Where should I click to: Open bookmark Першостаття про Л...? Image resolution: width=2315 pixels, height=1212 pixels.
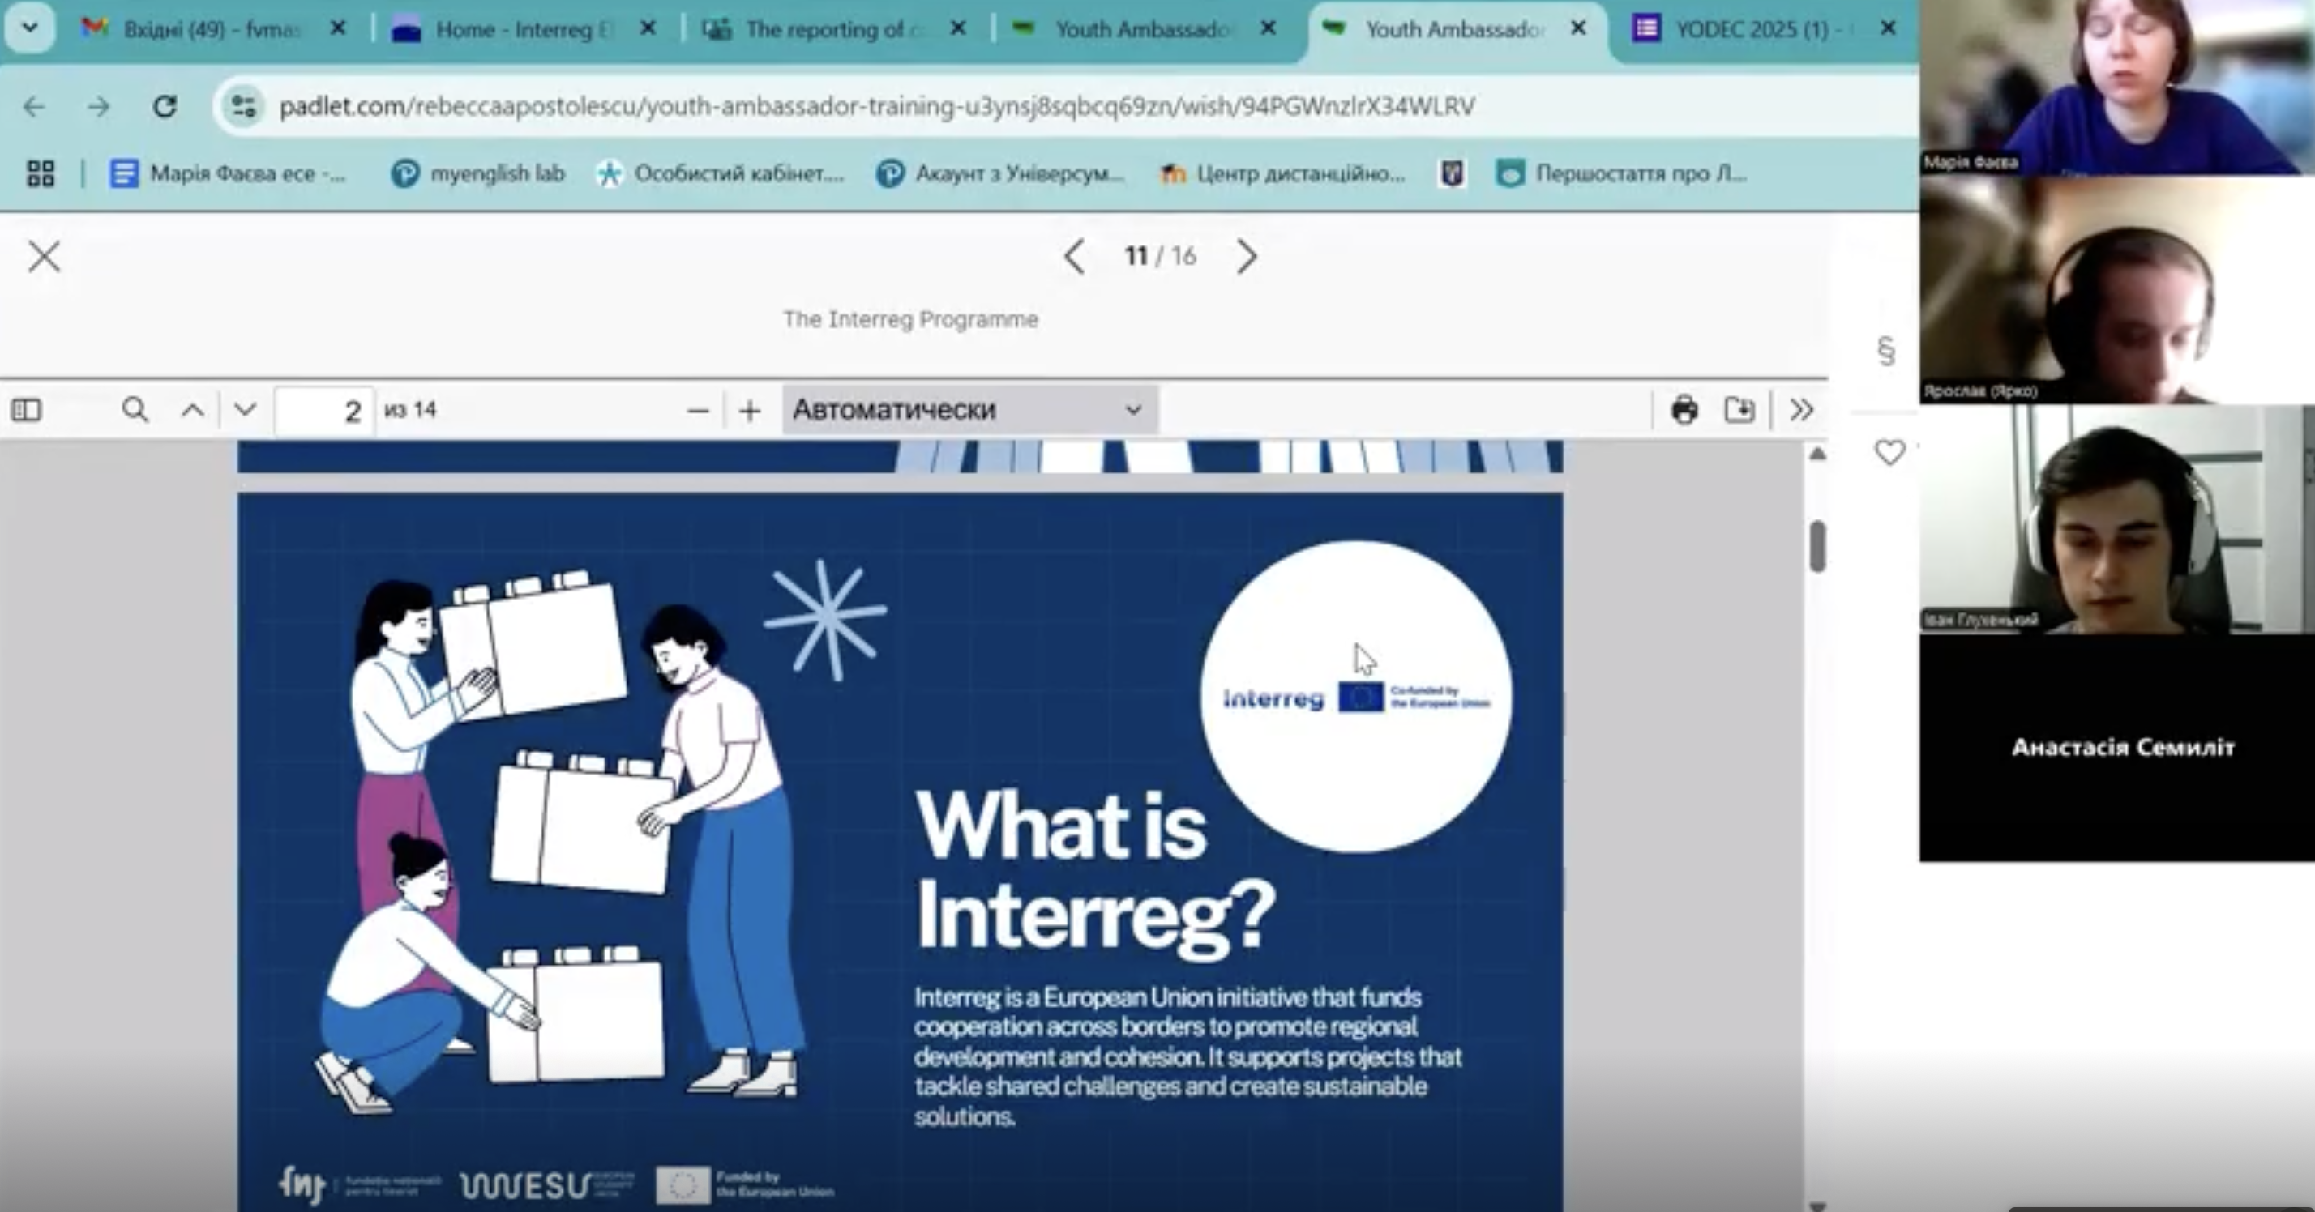(x=1621, y=173)
